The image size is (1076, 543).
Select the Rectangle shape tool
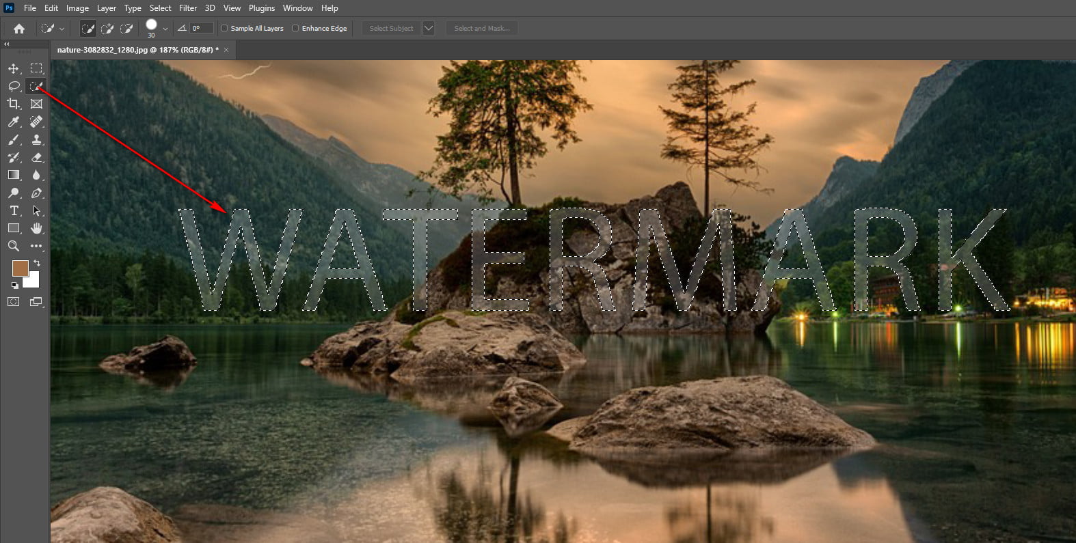tap(14, 228)
